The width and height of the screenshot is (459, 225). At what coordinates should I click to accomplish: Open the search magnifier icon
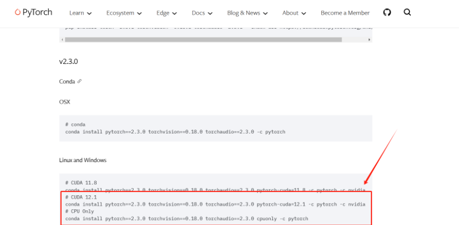(x=407, y=12)
